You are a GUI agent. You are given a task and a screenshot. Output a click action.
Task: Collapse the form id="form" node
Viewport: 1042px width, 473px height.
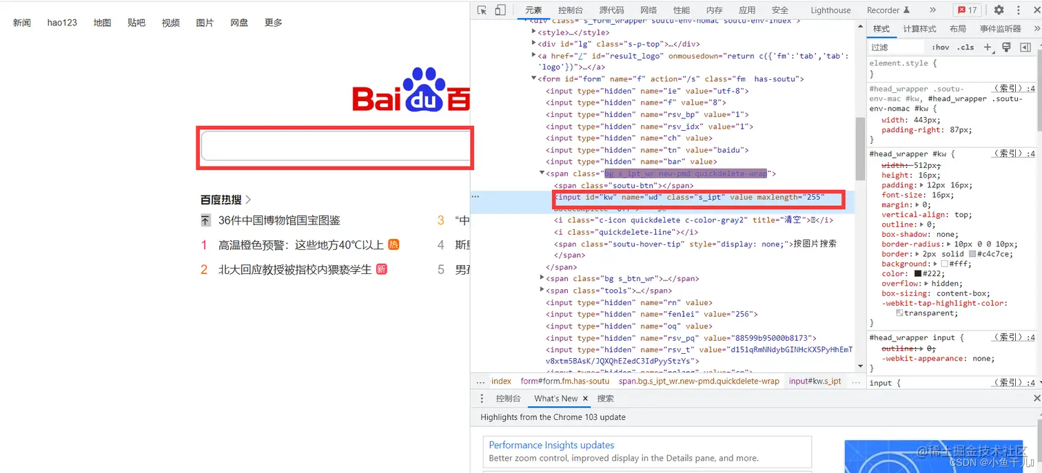pos(534,78)
